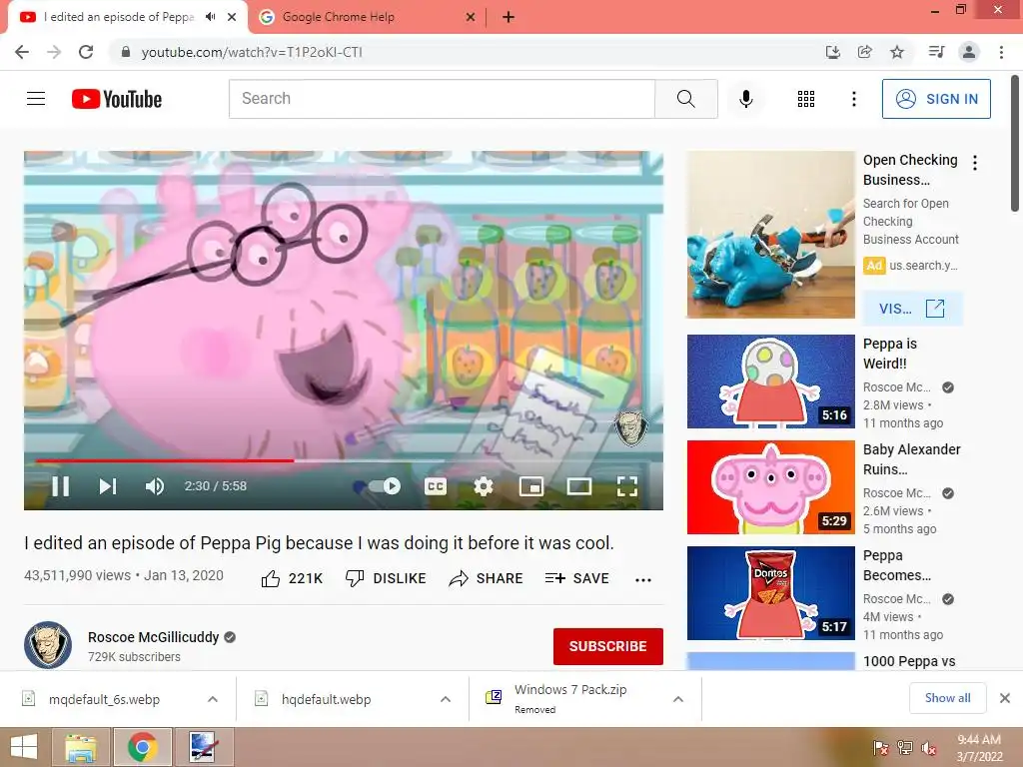The height and width of the screenshot is (767, 1023).
Task: Click the DISLIKE button
Action: 386,578
